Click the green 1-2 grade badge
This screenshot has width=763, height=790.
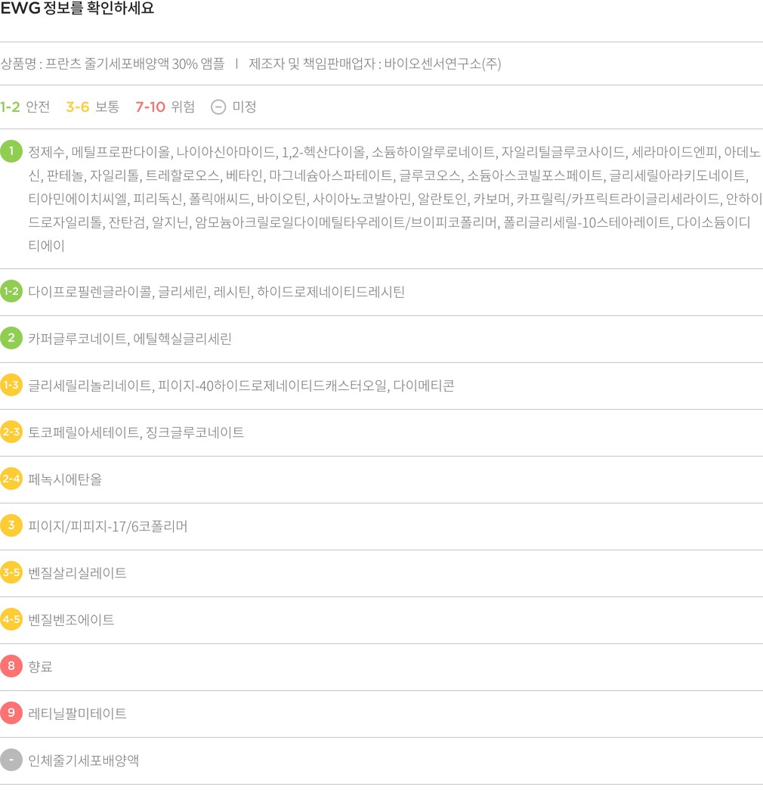11,291
